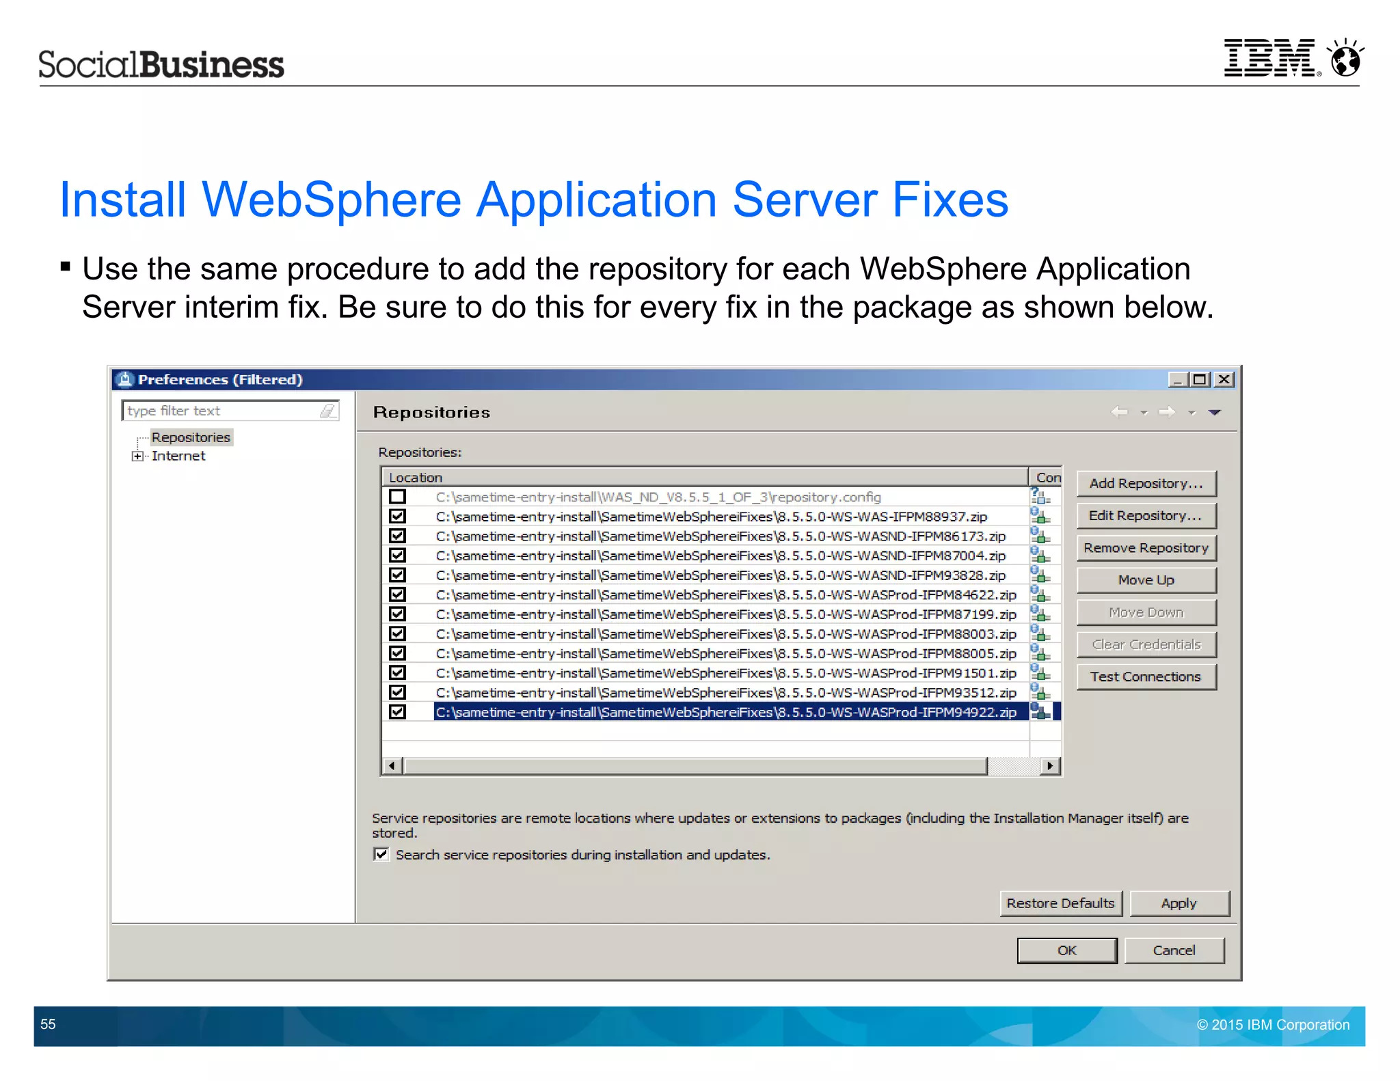
Task: Click the back arrow in the Repositories header
Action: (x=1119, y=411)
